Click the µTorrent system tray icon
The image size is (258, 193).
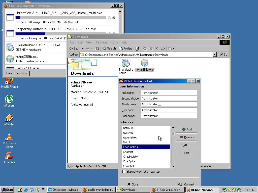(239, 190)
